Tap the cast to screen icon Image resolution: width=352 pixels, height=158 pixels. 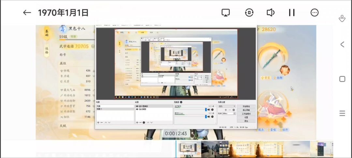coord(226,13)
